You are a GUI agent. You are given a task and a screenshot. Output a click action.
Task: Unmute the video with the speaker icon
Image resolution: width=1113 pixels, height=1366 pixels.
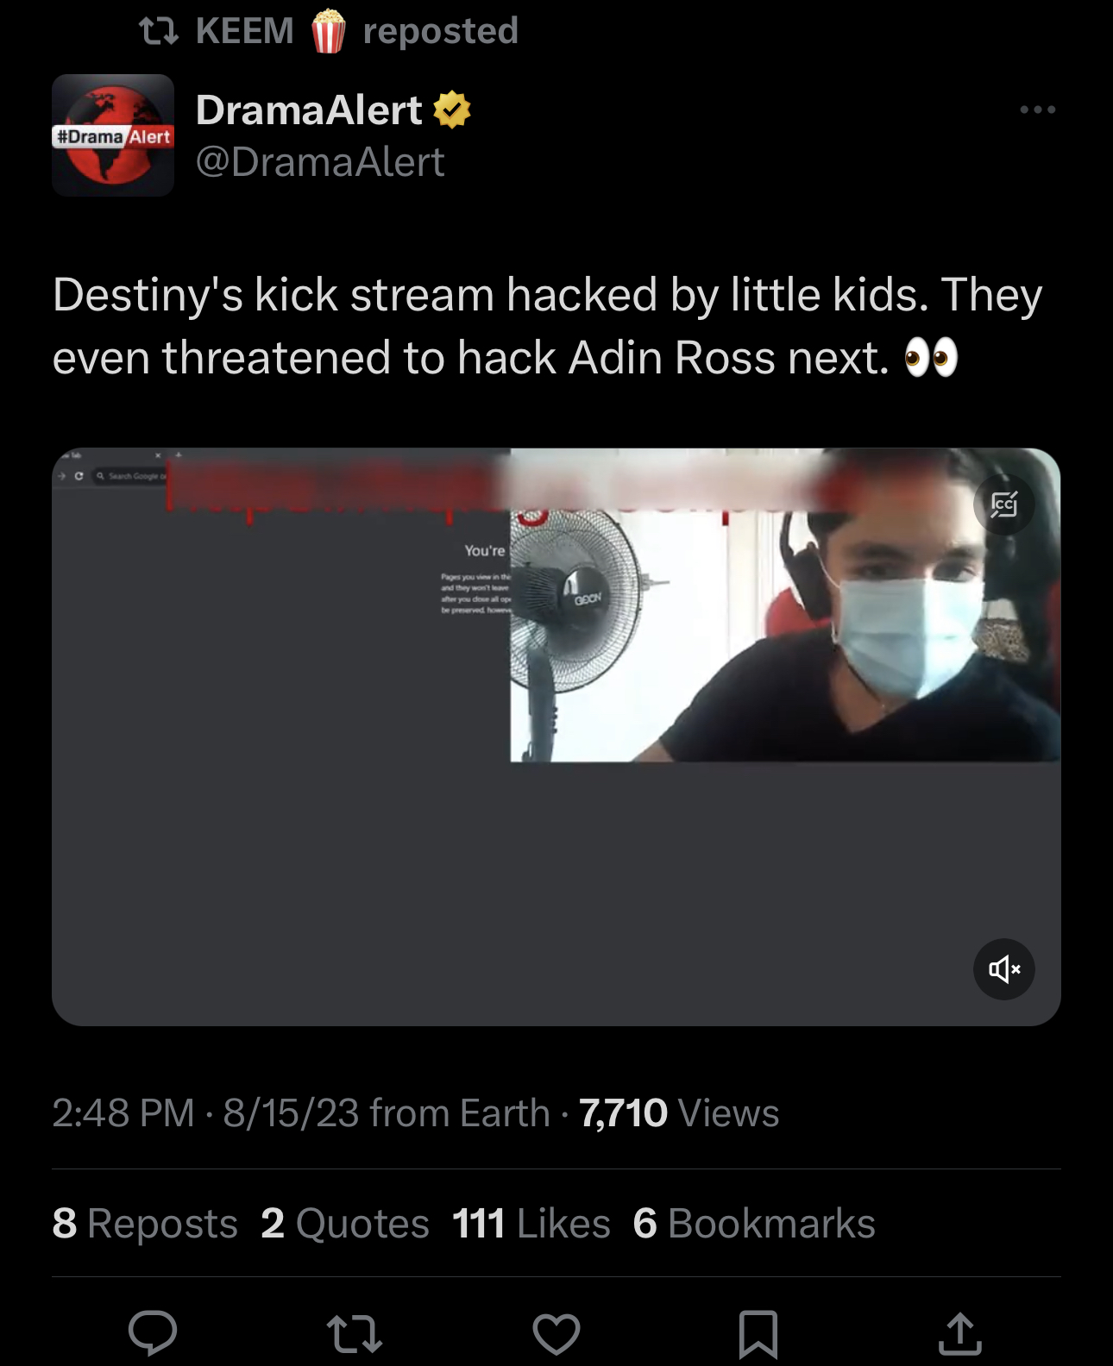tap(1004, 969)
